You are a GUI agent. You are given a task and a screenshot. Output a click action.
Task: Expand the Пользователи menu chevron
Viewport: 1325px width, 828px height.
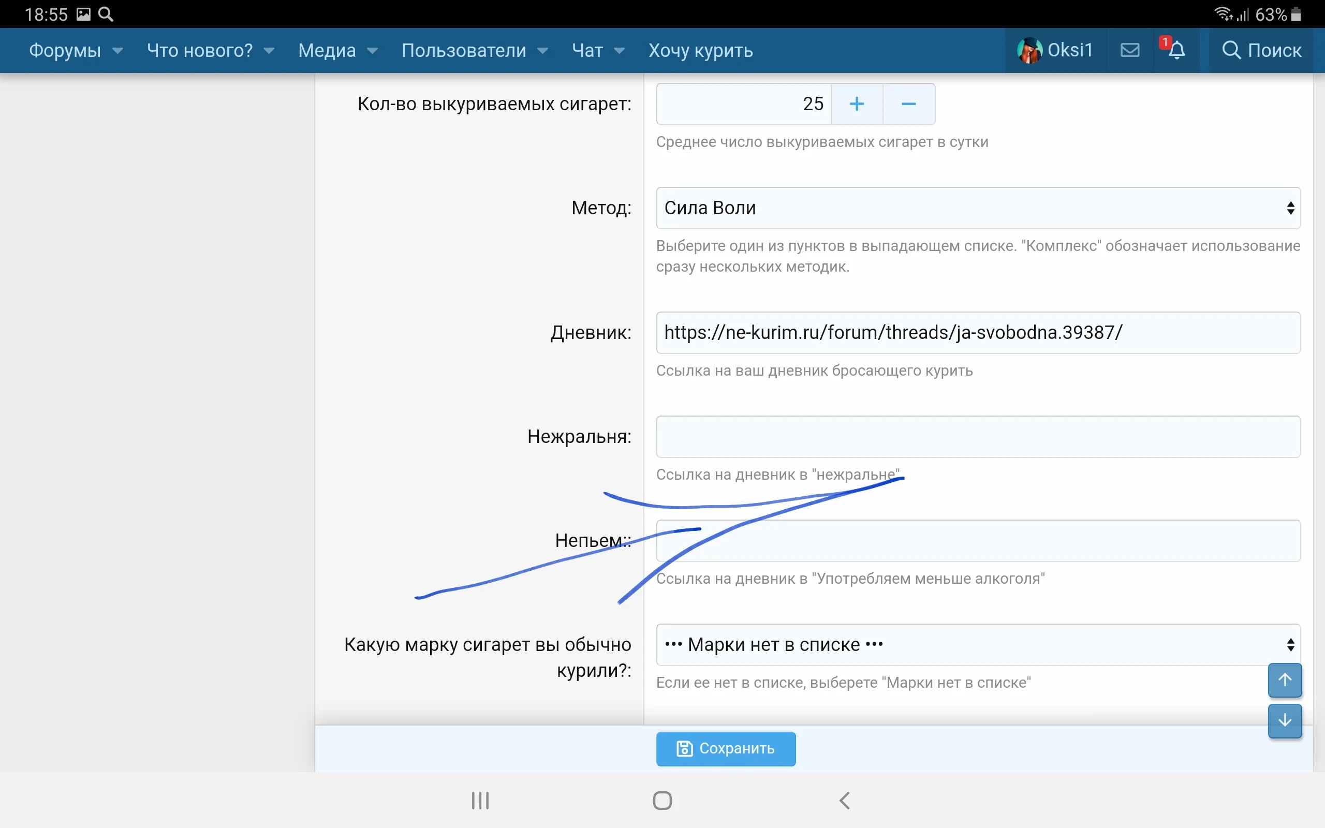542,50
